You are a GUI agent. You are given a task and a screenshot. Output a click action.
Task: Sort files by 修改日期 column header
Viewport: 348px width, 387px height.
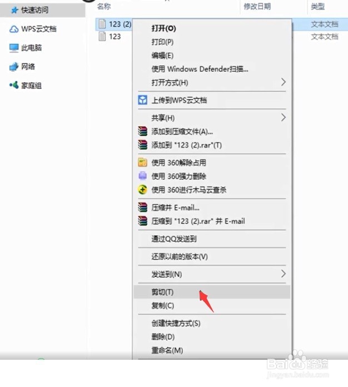[x=257, y=7]
